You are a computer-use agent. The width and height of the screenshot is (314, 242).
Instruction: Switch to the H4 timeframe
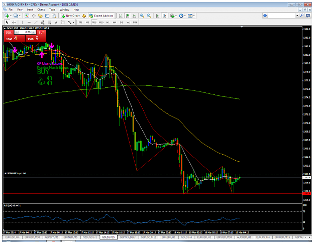[x=115, y=23]
